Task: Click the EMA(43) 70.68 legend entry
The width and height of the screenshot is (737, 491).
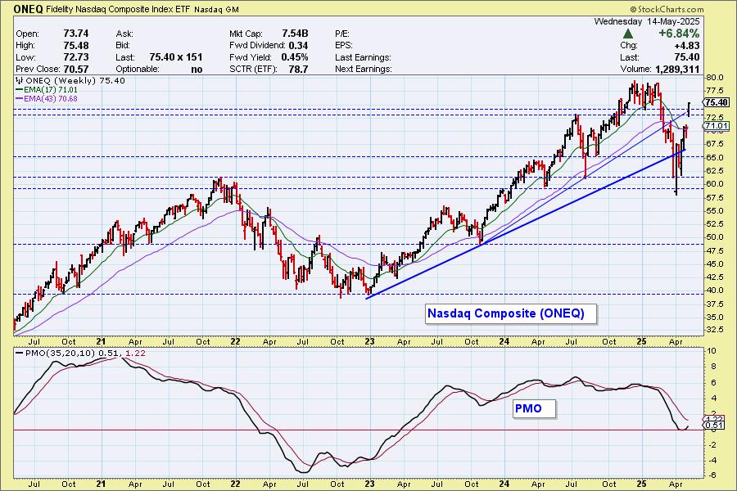Action: point(47,99)
